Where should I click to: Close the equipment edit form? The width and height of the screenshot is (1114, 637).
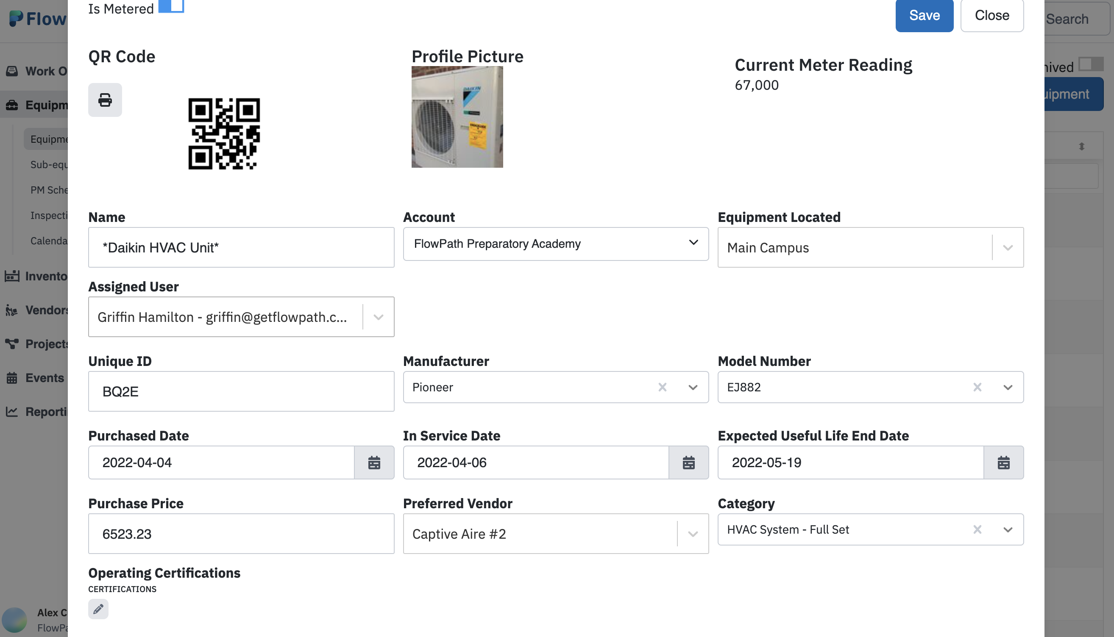[x=992, y=16]
